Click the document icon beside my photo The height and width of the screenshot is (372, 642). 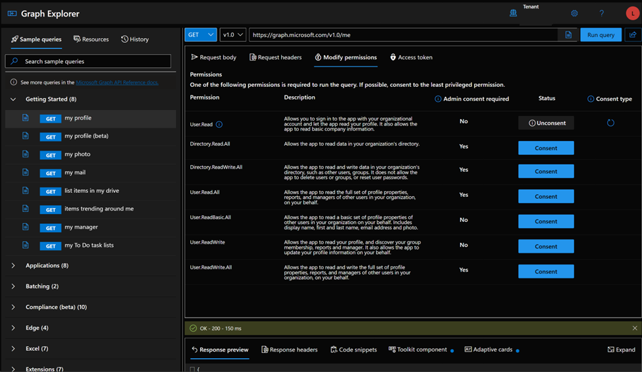(x=26, y=154)
